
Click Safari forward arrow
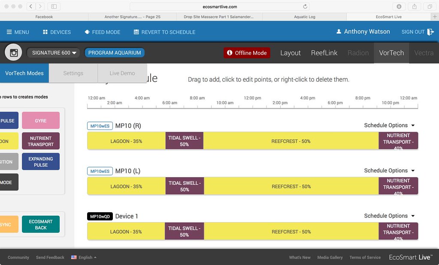40,6
